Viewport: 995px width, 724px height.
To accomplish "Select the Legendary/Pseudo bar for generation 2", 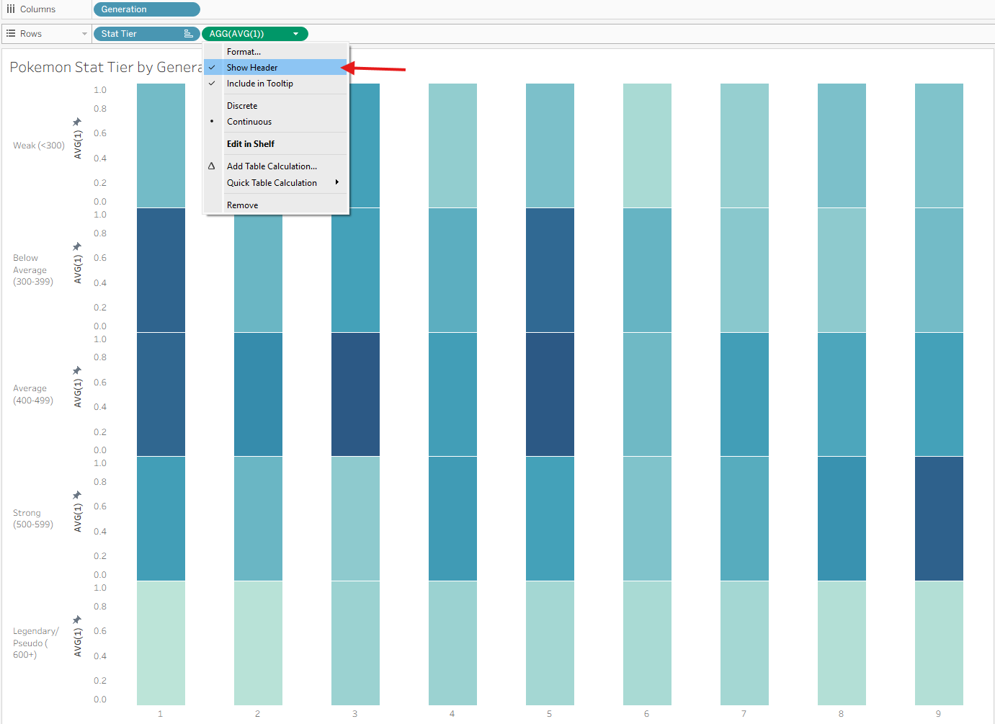I will click(x=258, y=643).
